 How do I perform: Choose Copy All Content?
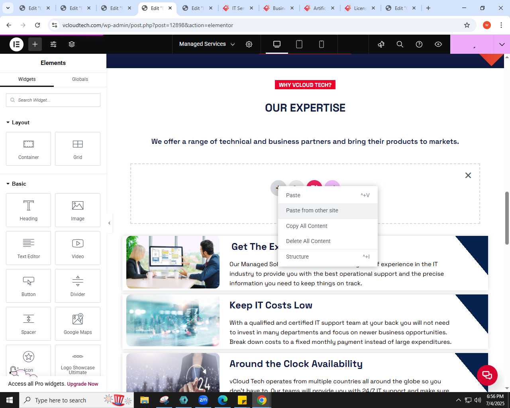click(x=328, y=226)
